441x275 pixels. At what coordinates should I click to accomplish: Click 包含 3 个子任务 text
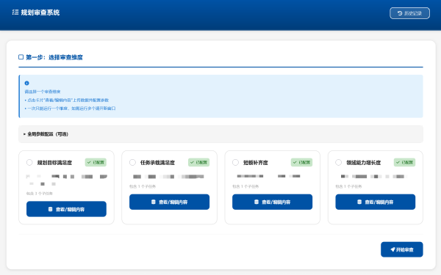click(40, 194)
